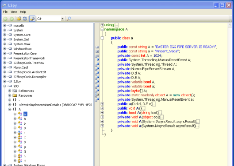
Task: Click the greyed class icon next to c
Action: click(x=20, y=133)
